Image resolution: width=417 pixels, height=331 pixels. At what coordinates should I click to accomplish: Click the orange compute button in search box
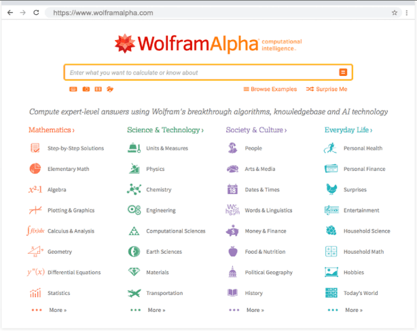click(x=343, y=73)
